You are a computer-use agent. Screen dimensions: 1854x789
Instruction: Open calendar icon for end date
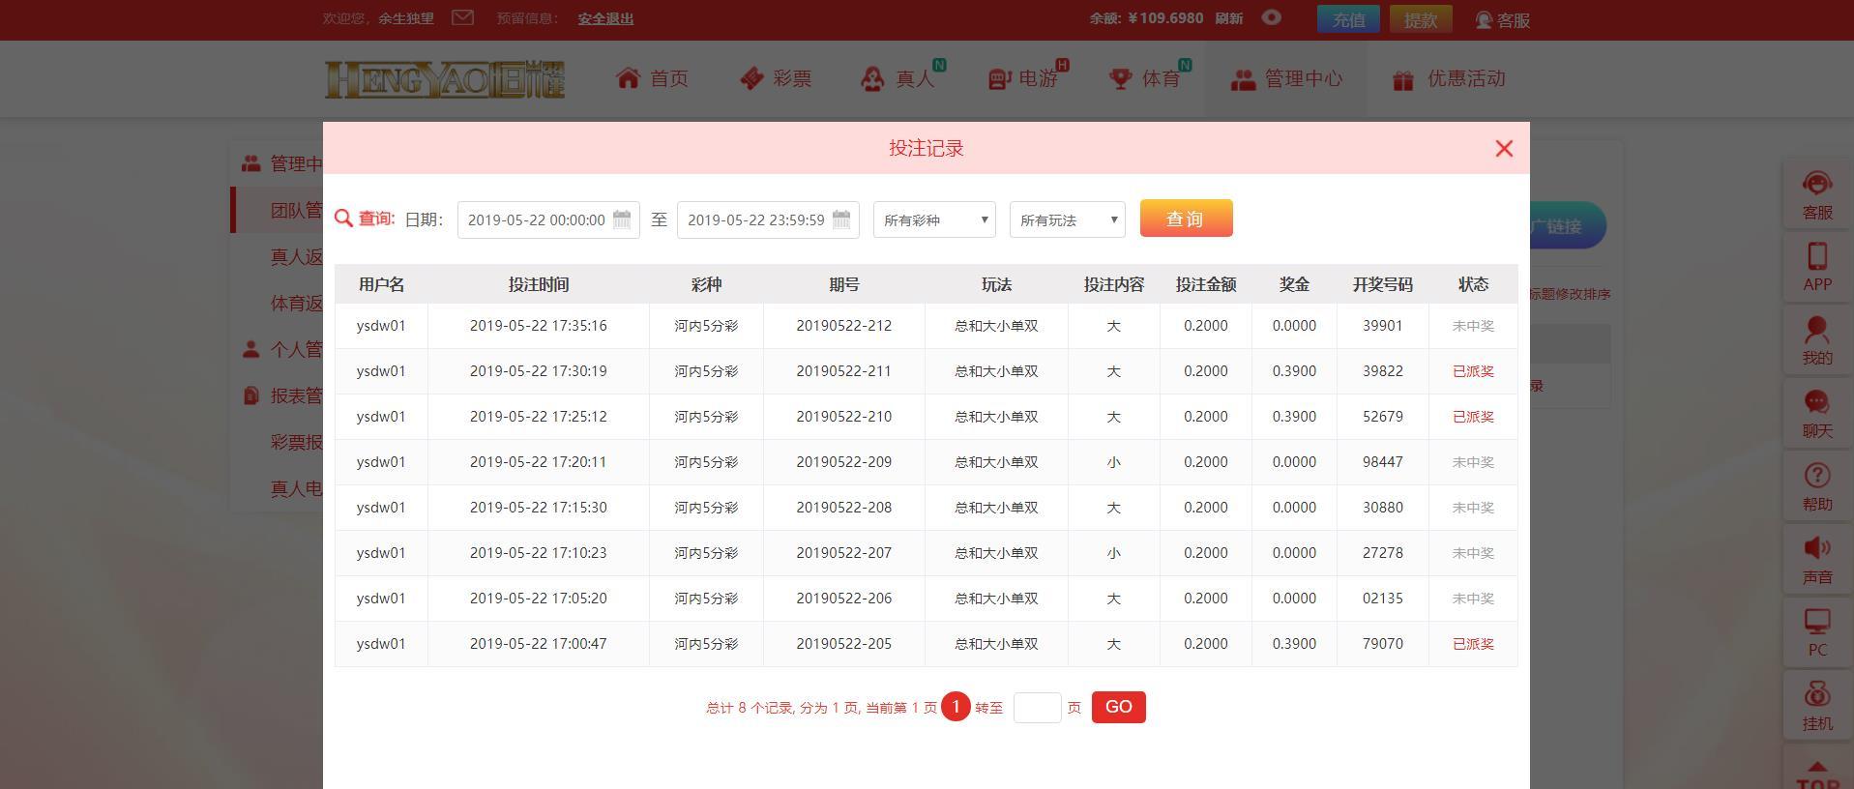point(841,219)
